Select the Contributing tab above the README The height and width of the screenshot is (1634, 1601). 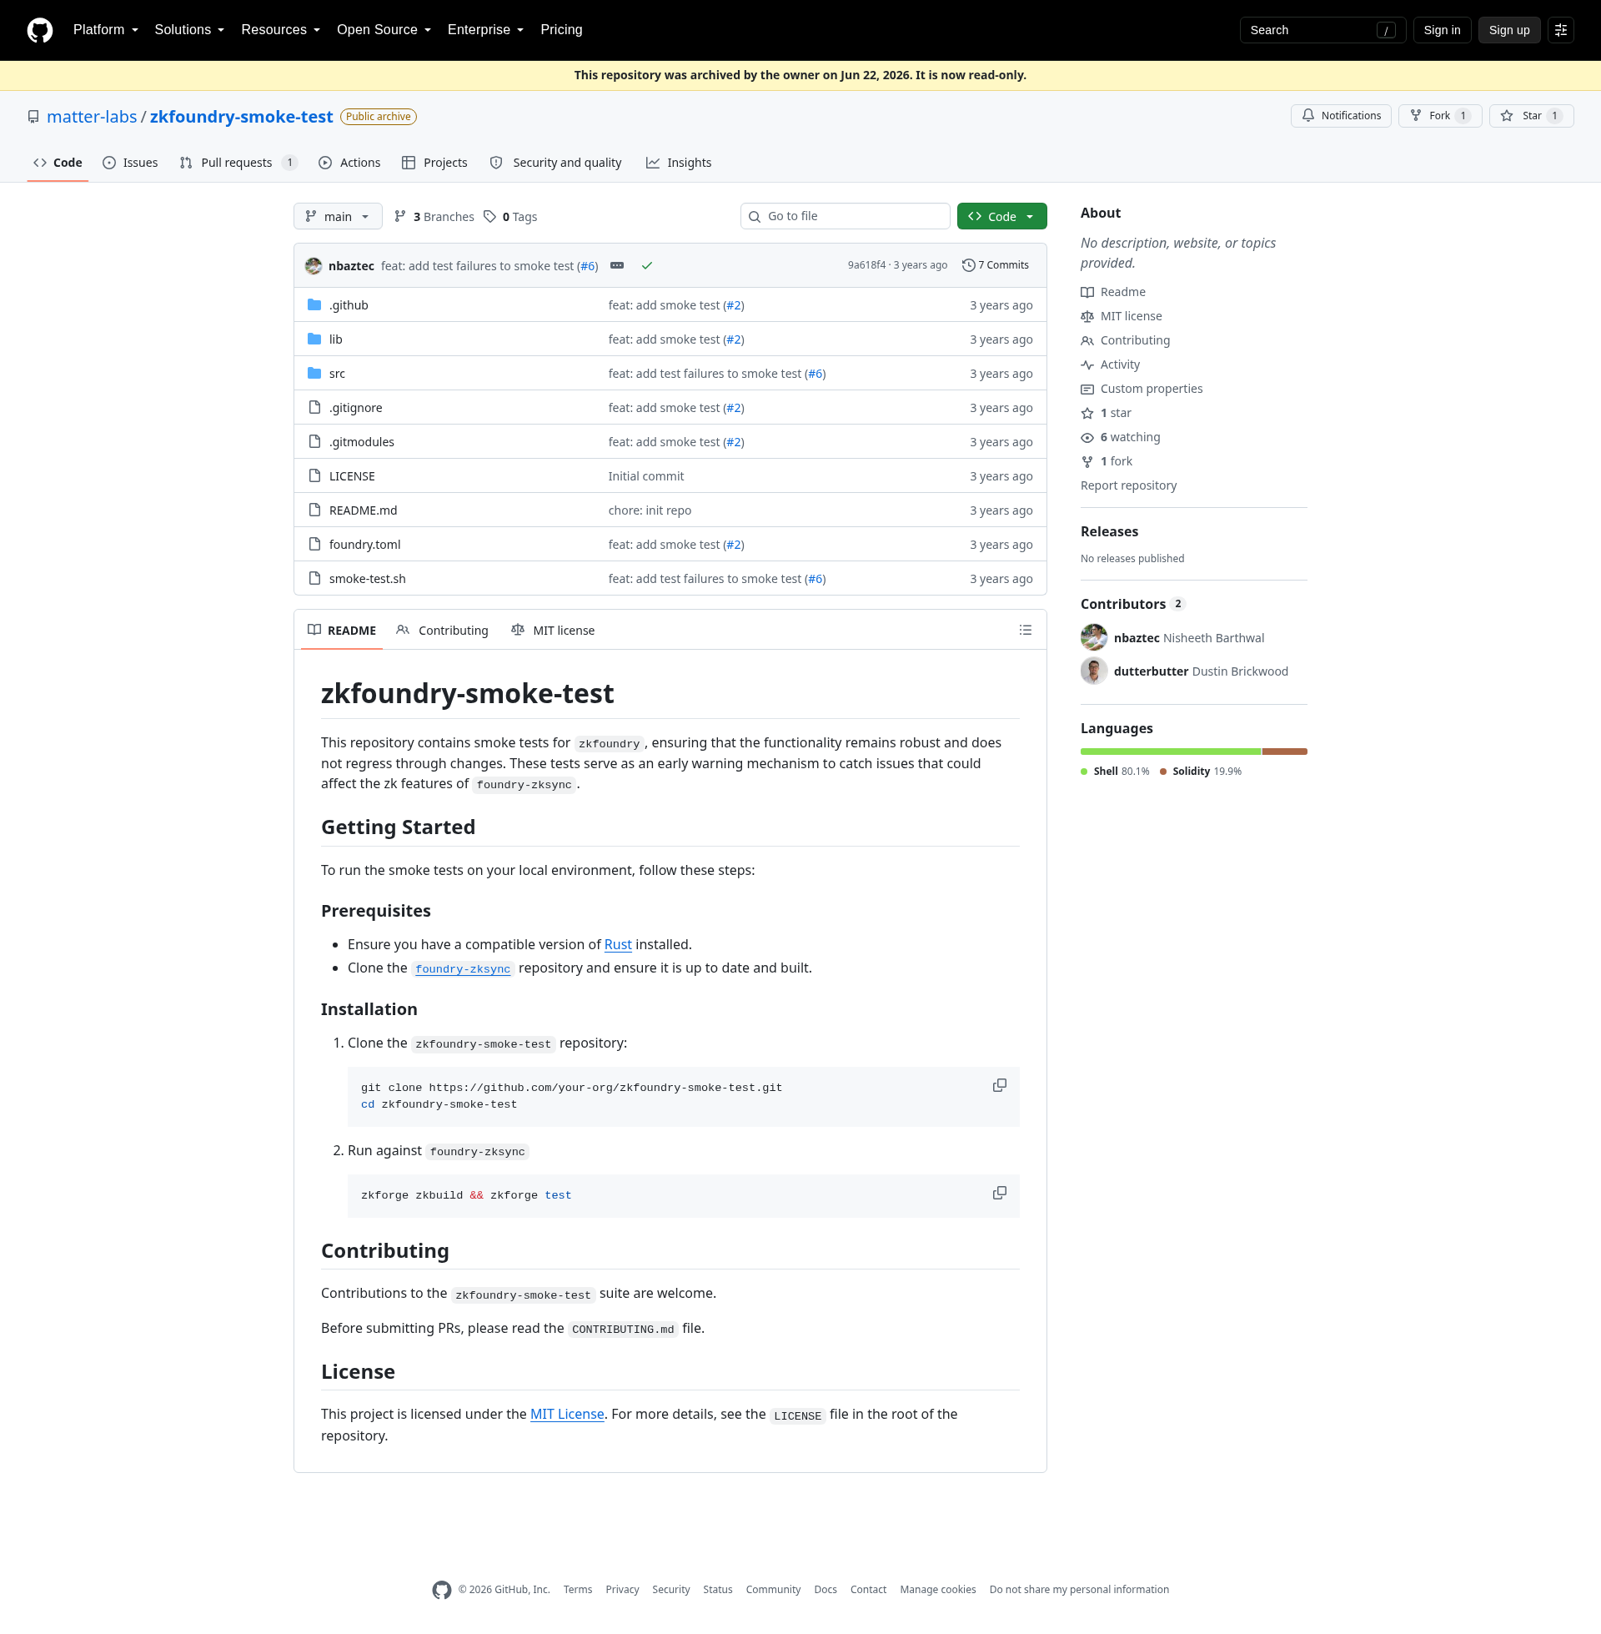point(442,631)
